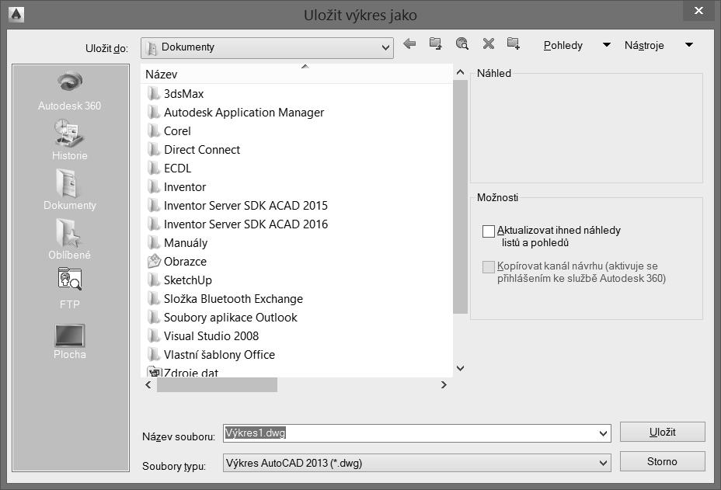Open the Nástroje dropdown arrow

(x=689, y=45)
